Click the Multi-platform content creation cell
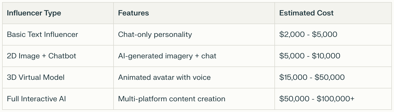Screen dimensions: 394x112 tap(171, 99)
